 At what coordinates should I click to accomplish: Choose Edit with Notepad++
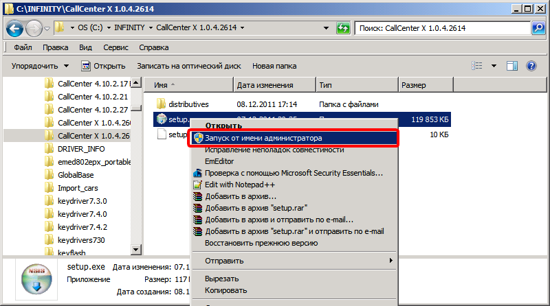click(240, 185)
